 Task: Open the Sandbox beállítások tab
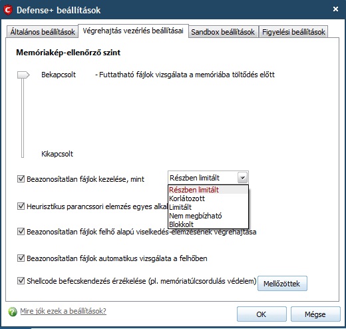tap(223, 32)
